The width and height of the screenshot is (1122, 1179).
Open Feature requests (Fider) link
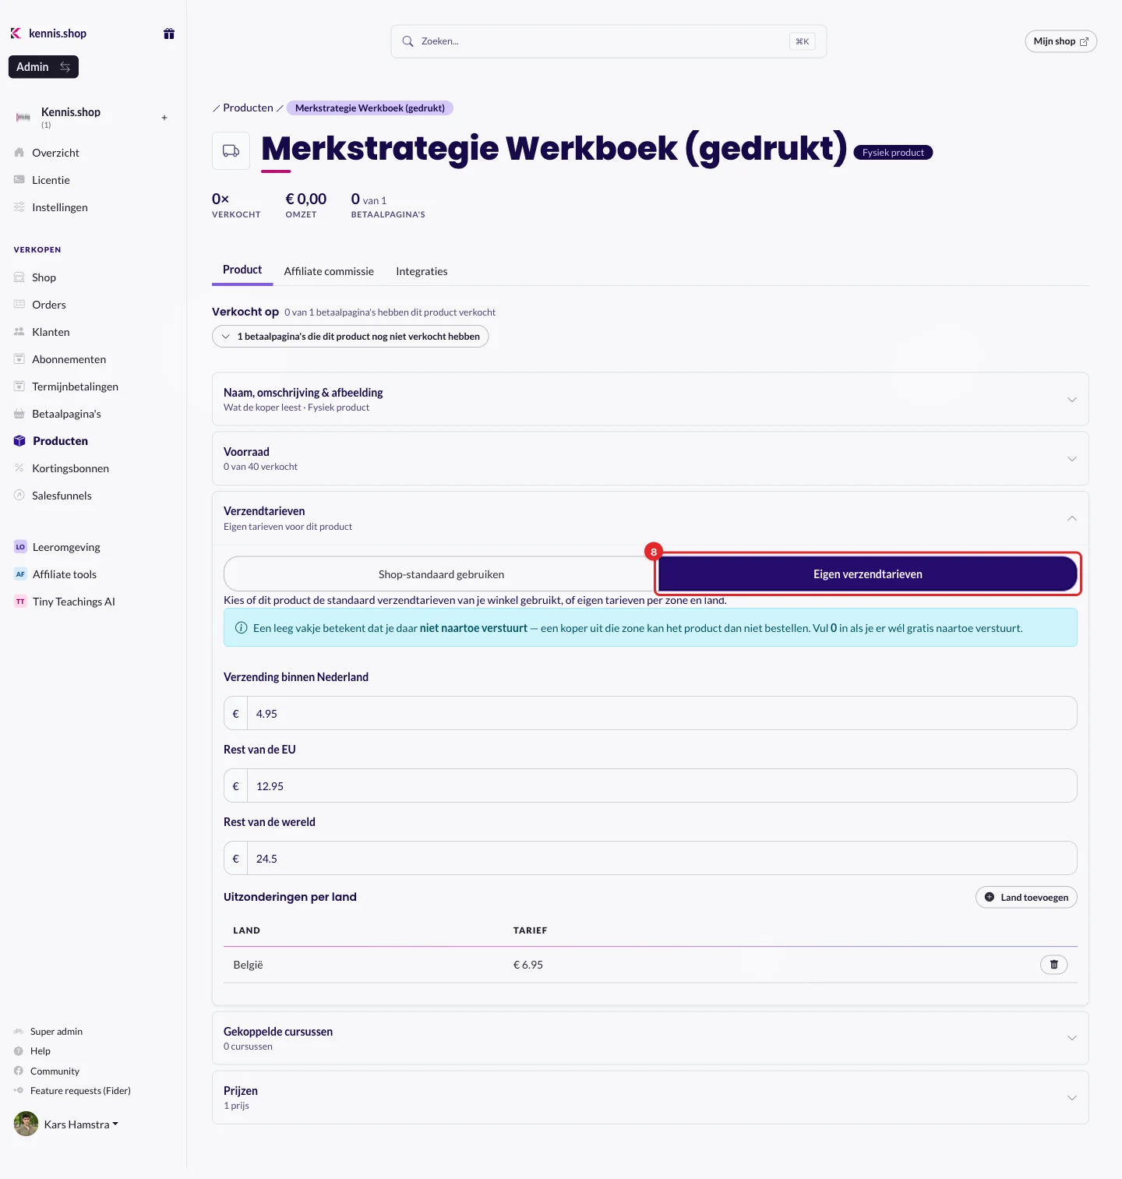pyautogui.click(x=80, y=1091)
